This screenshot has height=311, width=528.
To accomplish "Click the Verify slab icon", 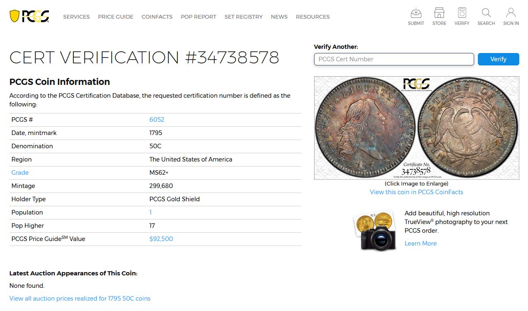I will click(462, 13).
